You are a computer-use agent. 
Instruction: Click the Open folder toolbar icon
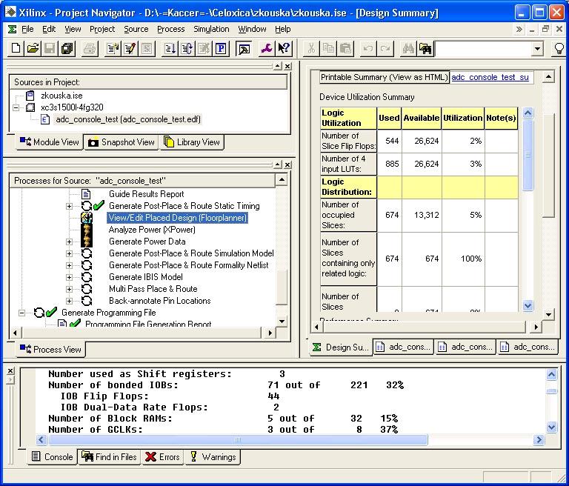coord(33,48)
